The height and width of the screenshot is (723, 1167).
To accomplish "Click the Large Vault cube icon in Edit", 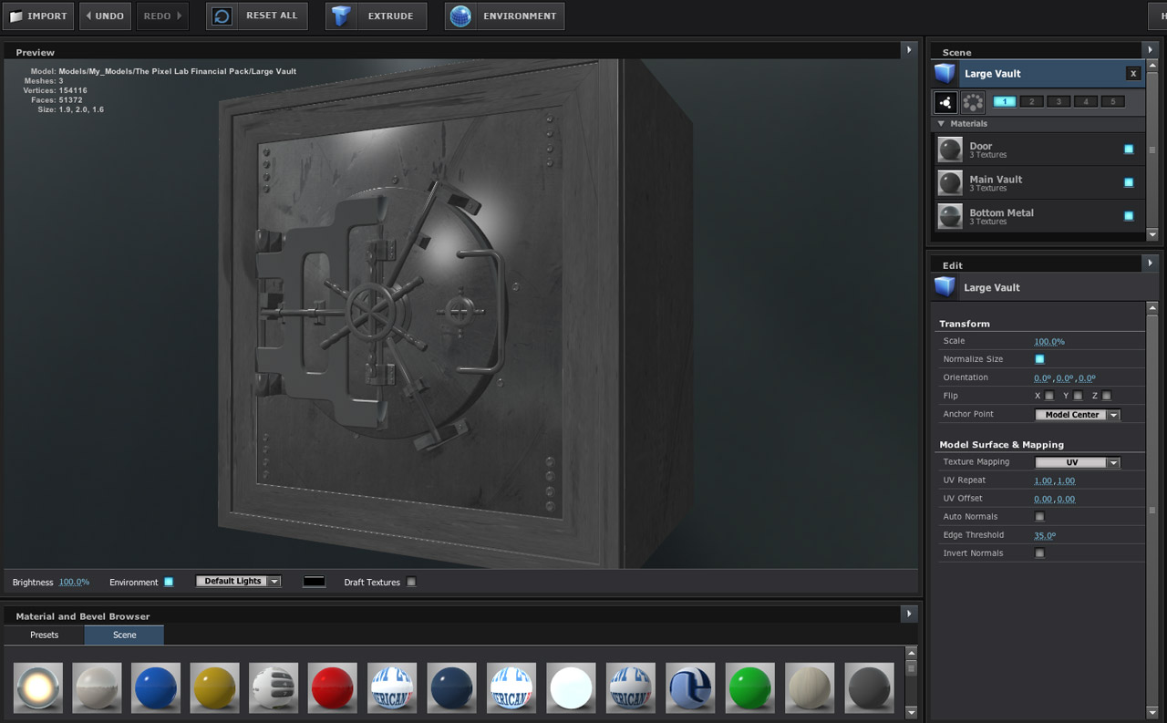I will [x=945, y=287].
